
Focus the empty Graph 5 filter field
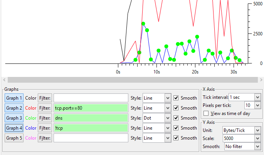(91, 138)
